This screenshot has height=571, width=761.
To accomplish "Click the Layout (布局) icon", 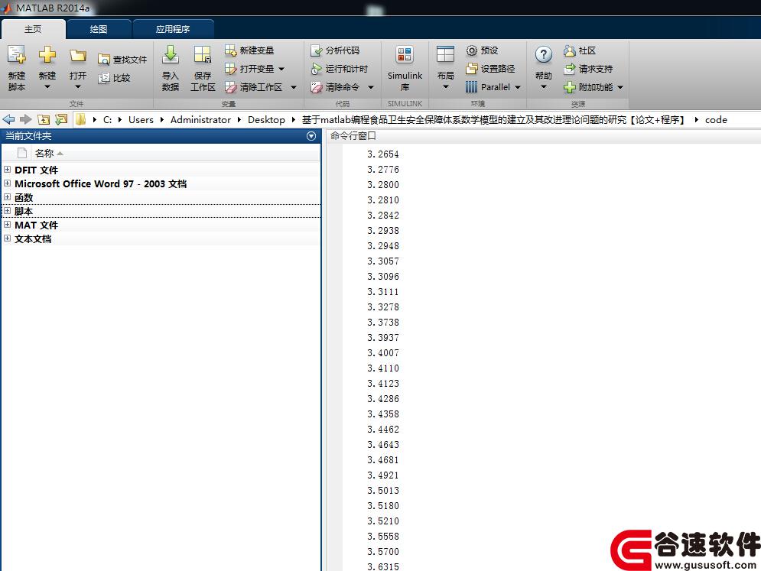I will [445, 54].
